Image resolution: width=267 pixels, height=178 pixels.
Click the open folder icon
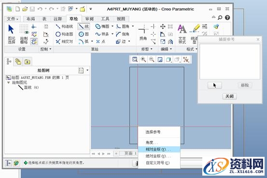click(25, 9)
